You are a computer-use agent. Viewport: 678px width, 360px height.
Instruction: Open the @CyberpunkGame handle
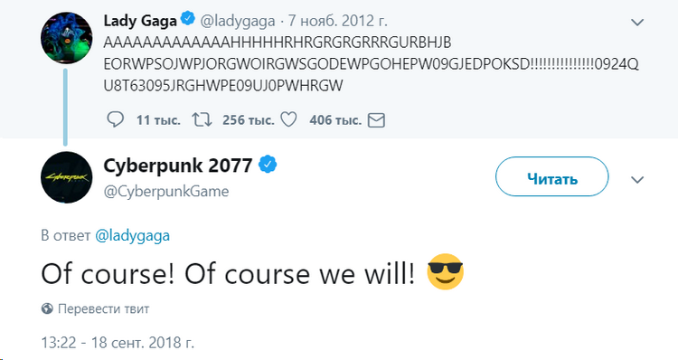click(x=166, y=191)
